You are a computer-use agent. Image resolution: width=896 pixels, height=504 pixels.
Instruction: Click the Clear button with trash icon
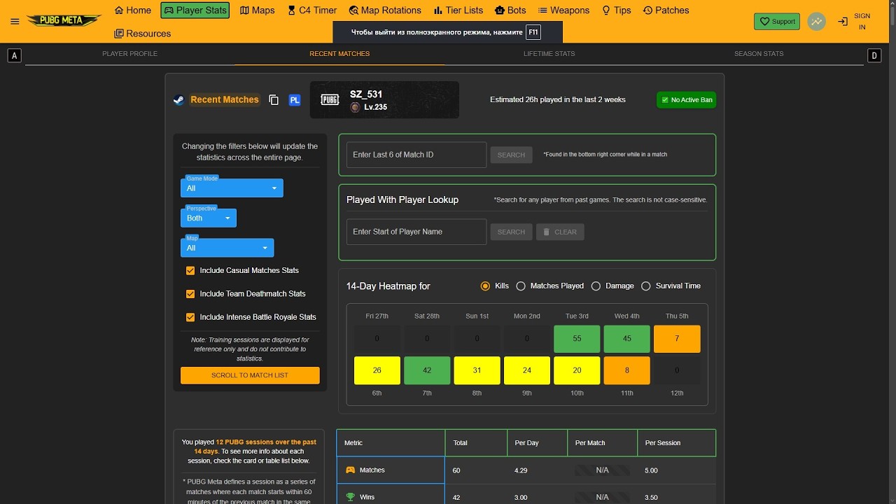tap(560, 232)
